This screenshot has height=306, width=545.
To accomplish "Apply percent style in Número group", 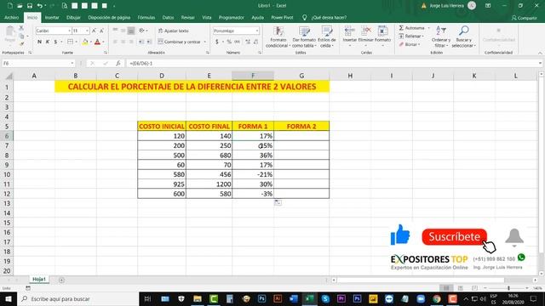I will tap(229, 42).
